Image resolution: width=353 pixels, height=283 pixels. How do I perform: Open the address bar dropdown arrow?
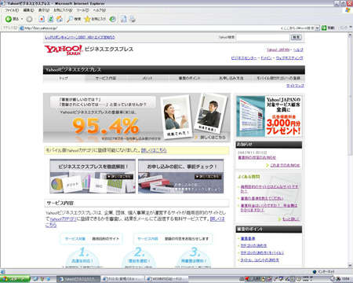pyautogui.click(x=317, y=28)
